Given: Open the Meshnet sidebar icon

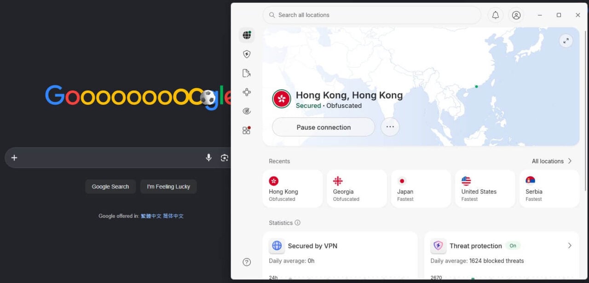Looking at the screenshot, I should point(247,92).
